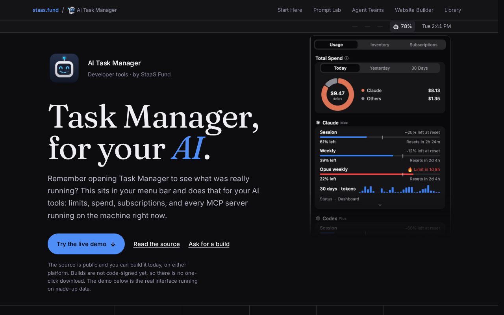
Task: Open the Start Here nav item
Action: click(x=290, y=10)
